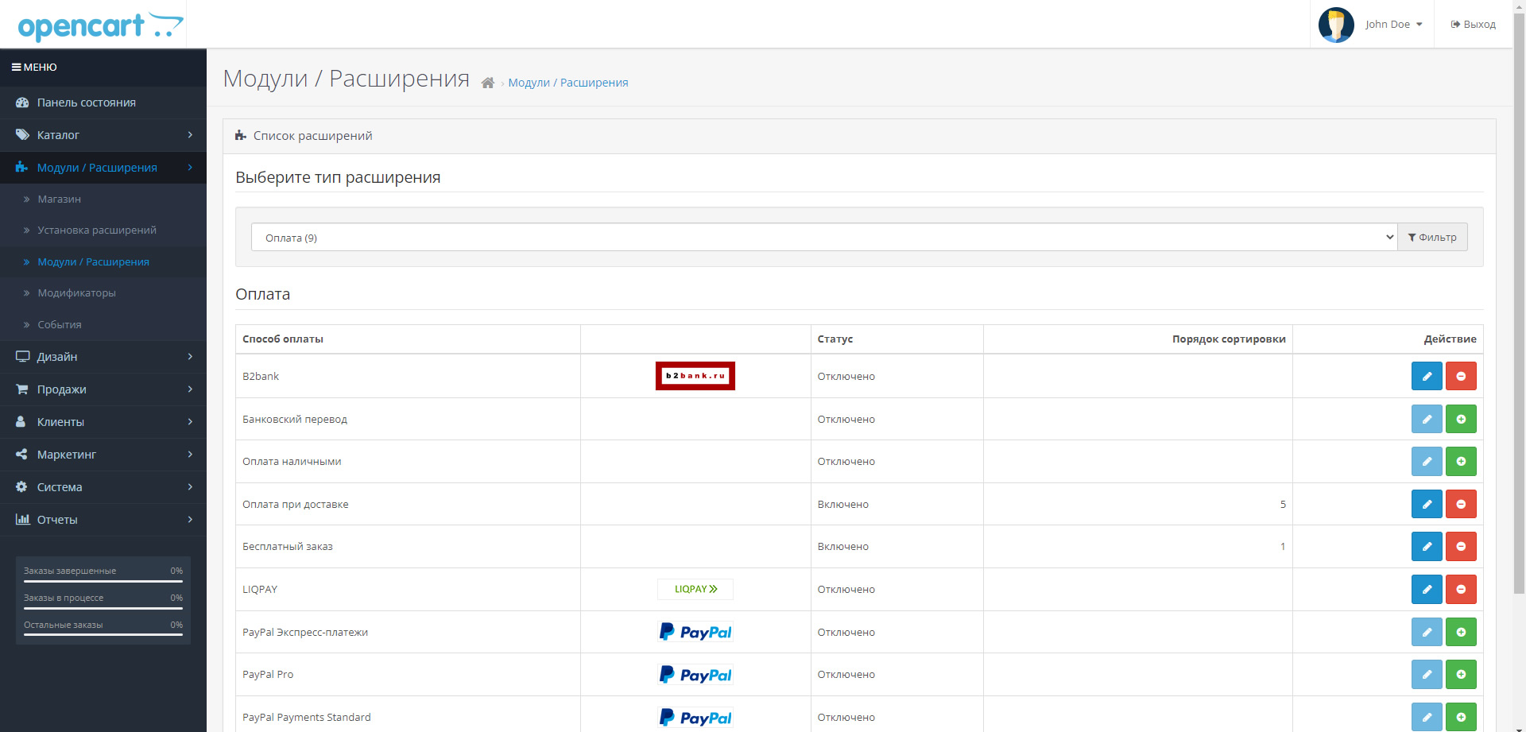Screen dimensions: 1526x732
Task: Click the edit pencil icon for B2bank
Action: [x=1427, y=376]
